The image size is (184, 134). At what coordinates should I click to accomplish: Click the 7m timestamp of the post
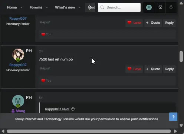point(41,51)
